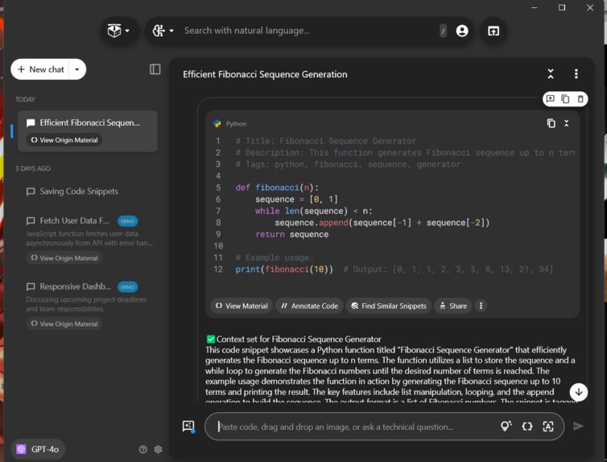
Task: Maximize the application window
Action: pyautogui.click(x=562, y=7)
